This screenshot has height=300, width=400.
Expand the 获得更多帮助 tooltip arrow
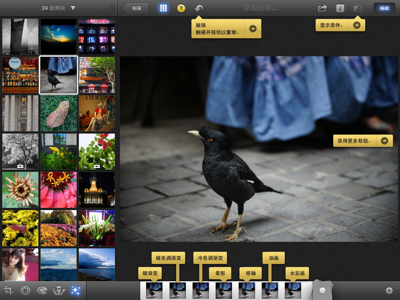tap(385, 141)
